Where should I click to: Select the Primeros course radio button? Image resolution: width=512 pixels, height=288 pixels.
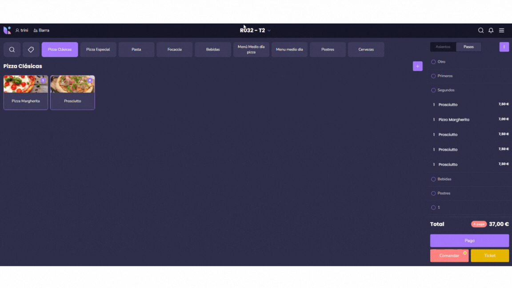(x=433, y=76)
